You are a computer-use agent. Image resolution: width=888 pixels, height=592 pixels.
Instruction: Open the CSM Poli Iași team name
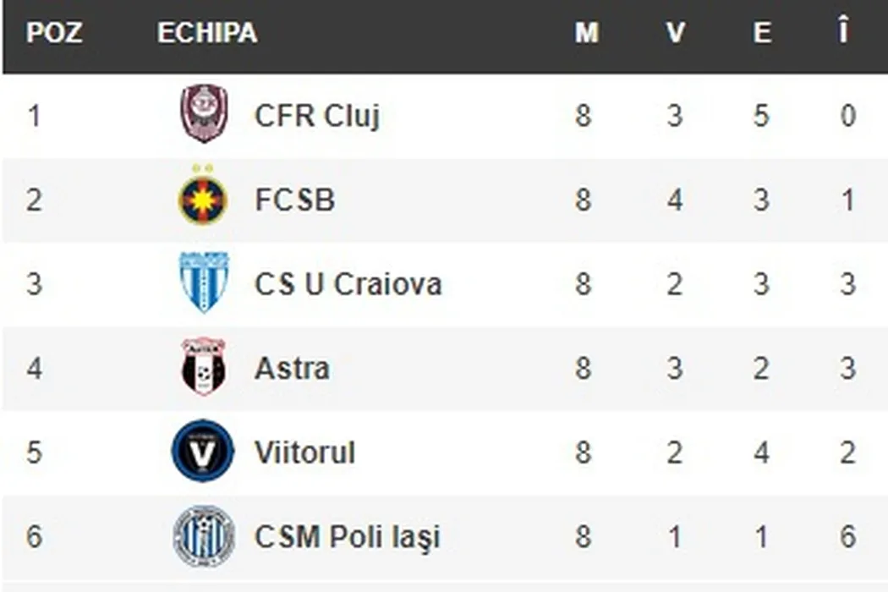[347, 538]
